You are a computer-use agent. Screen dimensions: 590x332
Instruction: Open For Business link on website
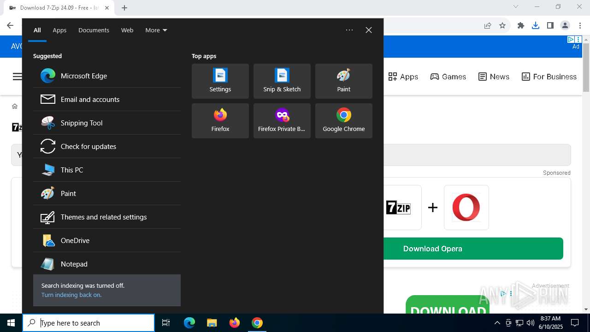tap(549, 77)
